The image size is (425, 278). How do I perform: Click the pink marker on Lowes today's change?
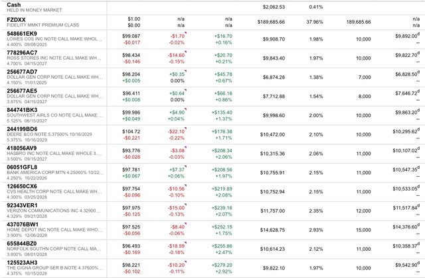coord(187,32)
